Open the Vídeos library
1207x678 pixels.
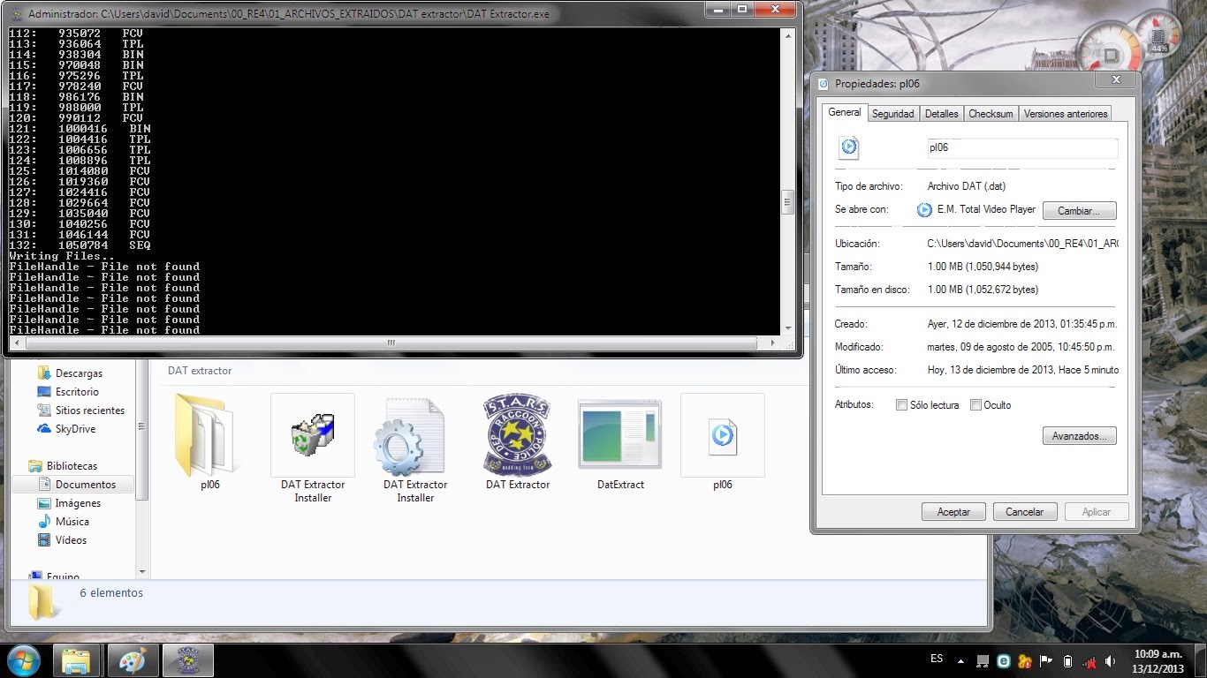pos(71,540)
